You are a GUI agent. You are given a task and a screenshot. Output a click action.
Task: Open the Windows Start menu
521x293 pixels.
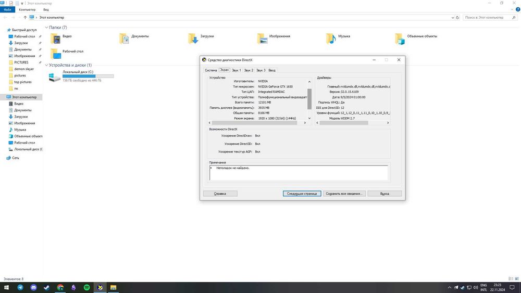click(6, 287)
